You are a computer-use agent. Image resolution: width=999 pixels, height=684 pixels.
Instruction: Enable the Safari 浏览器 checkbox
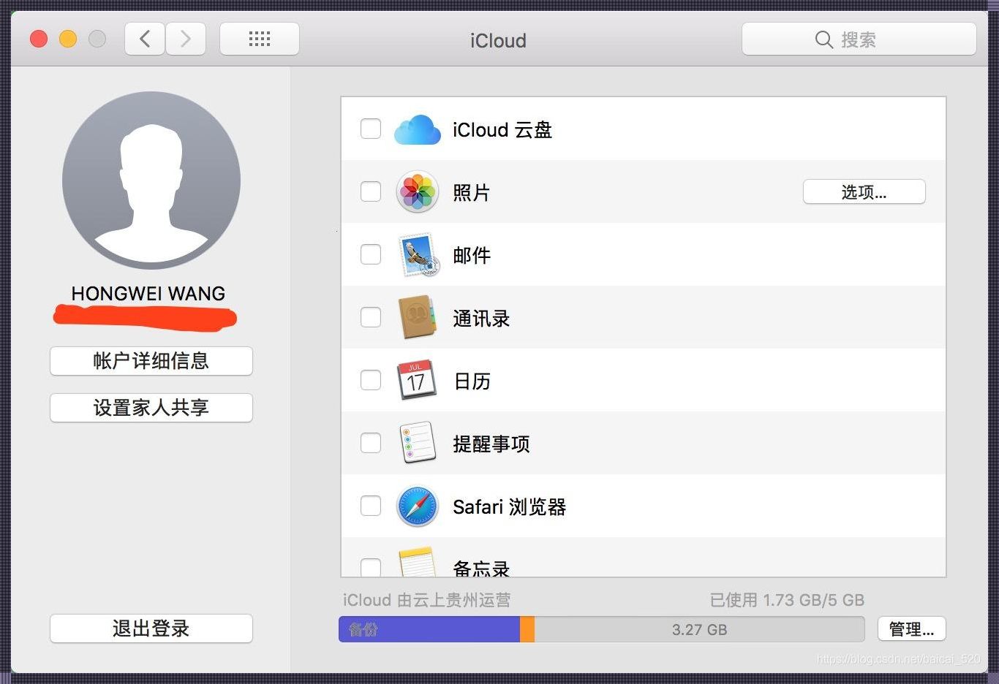click(371, 506)
